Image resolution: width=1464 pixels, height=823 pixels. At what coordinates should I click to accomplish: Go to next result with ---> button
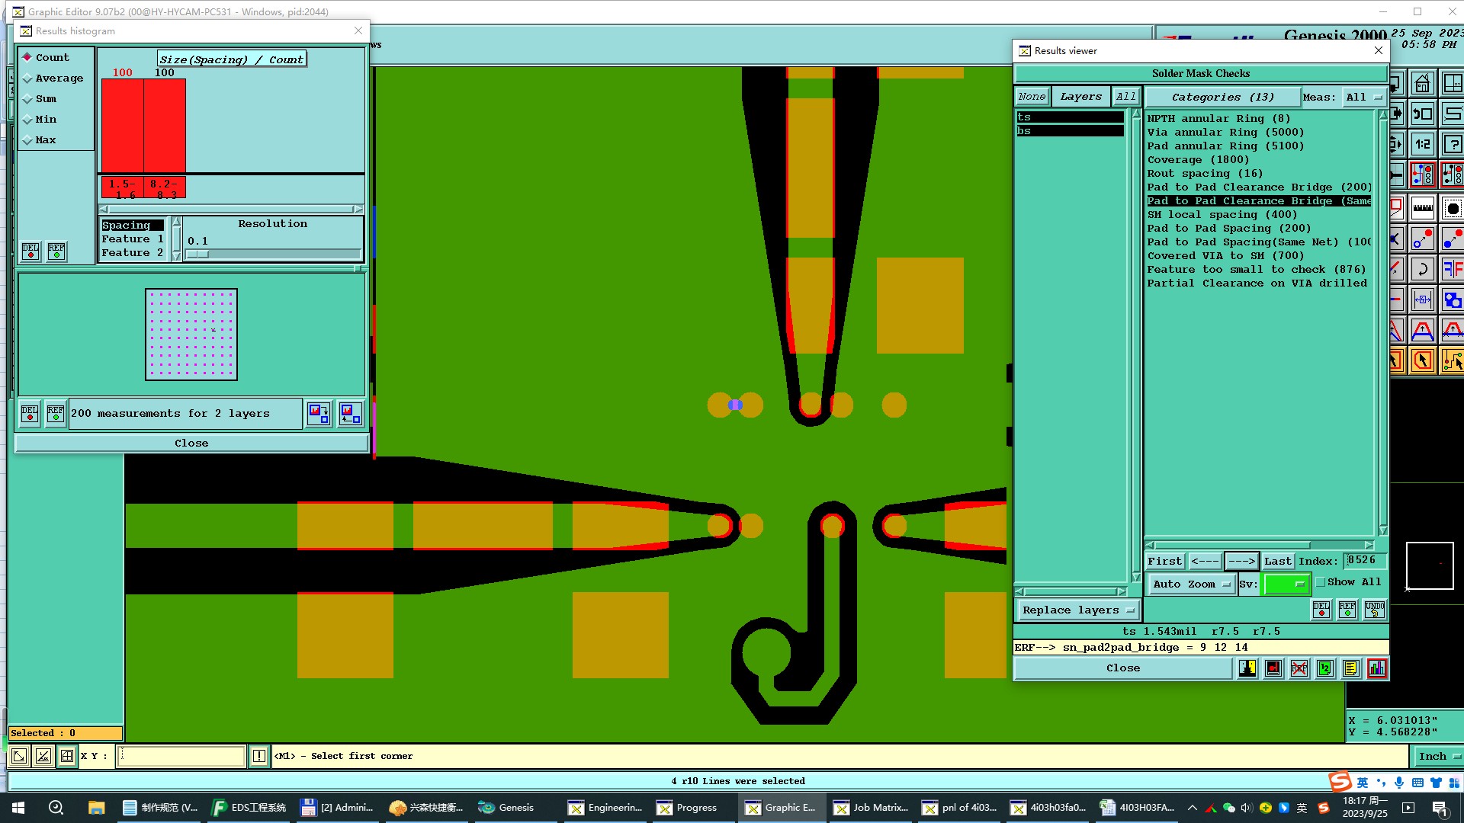click(x=1241, y=561)
